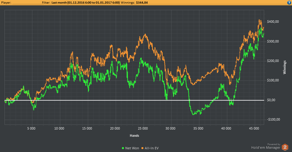Click the 35 000 hands axis tick
The height and width of the screenshot is (152, 292).
pyautogui.click(x=198, y=128)
